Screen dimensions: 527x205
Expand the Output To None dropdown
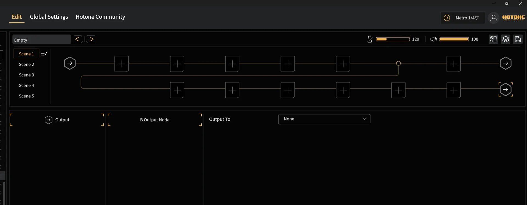point(324,119)
